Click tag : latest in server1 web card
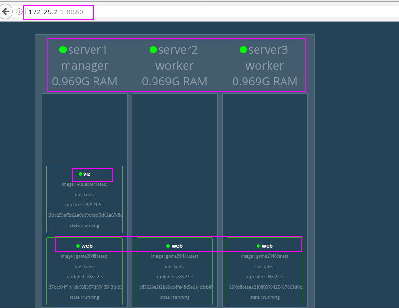 pos(84,267)
